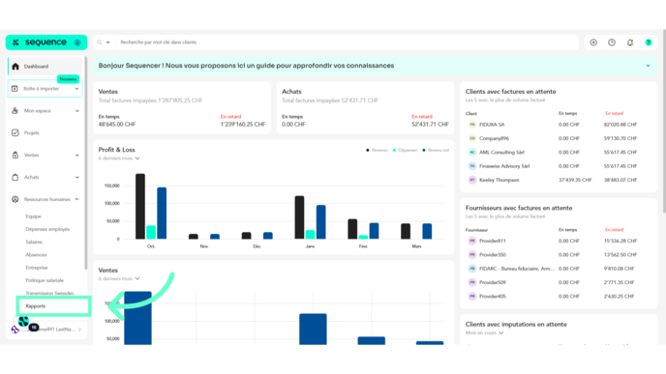Focus the keyword search field

347,43
